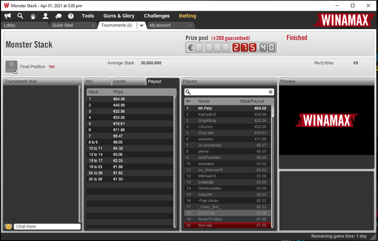Open the Tools menu
Image resolution: width=378 pixels, height=241 pixels.
pos(87,16)
